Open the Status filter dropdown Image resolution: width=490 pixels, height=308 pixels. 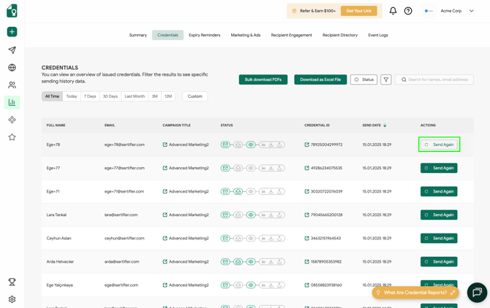point(363,80)
